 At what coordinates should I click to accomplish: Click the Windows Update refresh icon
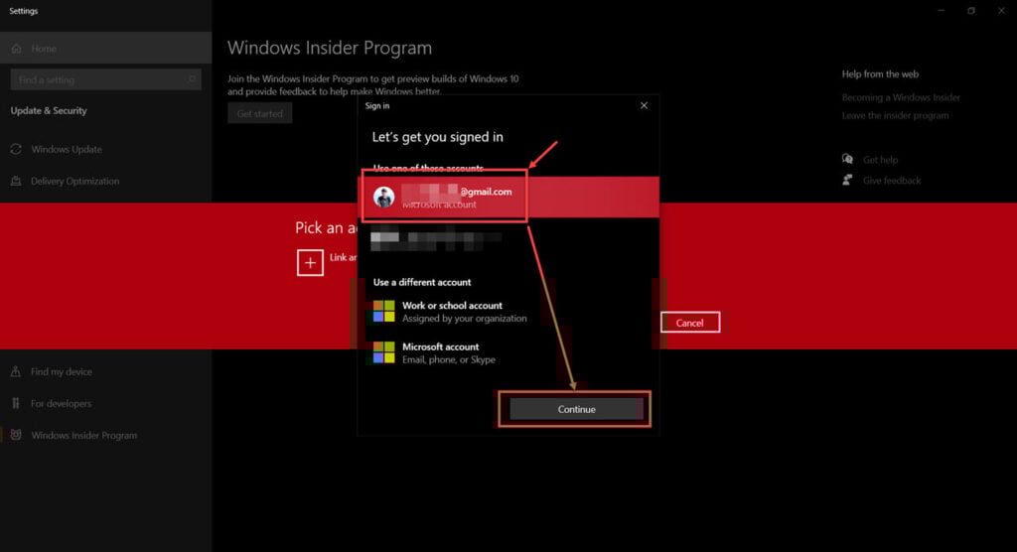(x=16, y=149)
